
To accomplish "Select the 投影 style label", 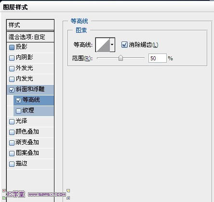I will (21, 47).
